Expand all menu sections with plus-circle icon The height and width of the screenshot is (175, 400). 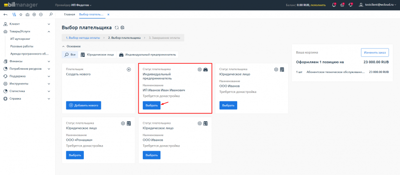34,15
